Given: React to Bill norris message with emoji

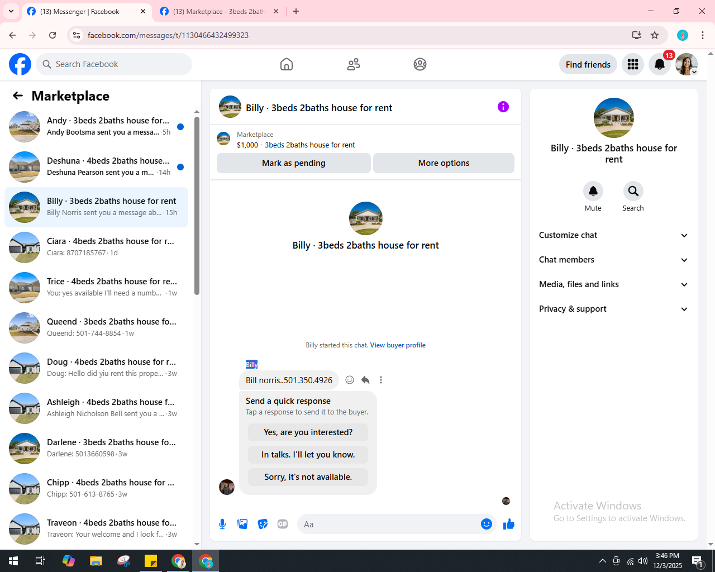Looking at the screenshot, I should (x=350, y=380).
